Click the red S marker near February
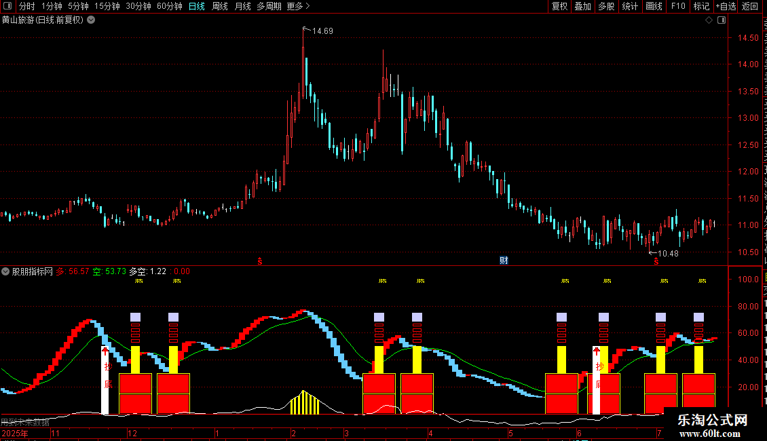Screen dimensions: 767x441 pyautogui.click(x=260, y=261)
